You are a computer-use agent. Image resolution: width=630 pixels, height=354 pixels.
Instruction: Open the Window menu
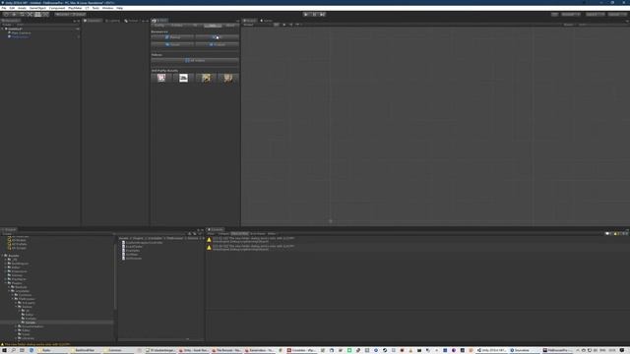107,8
